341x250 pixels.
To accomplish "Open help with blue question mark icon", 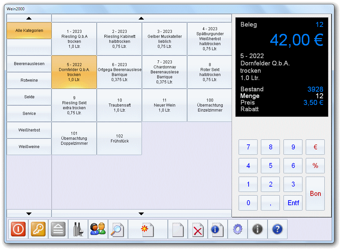I will click(x=278, y=229).
